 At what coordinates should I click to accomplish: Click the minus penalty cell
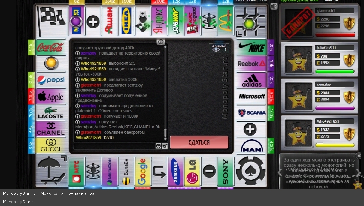[209, 171]
